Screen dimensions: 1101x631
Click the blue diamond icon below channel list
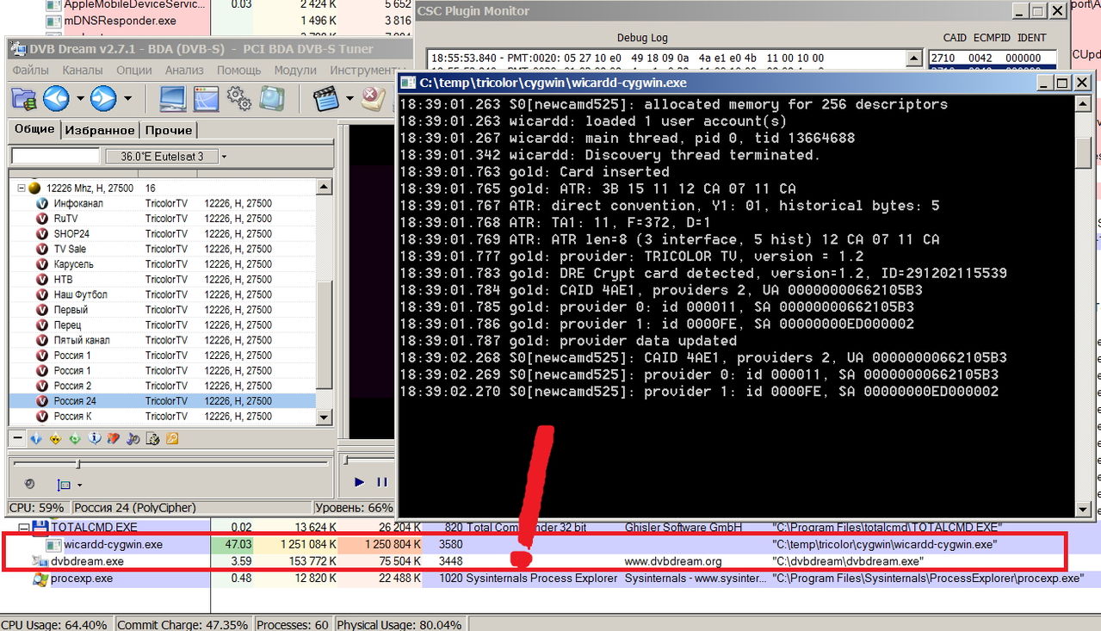pos(36,438)
